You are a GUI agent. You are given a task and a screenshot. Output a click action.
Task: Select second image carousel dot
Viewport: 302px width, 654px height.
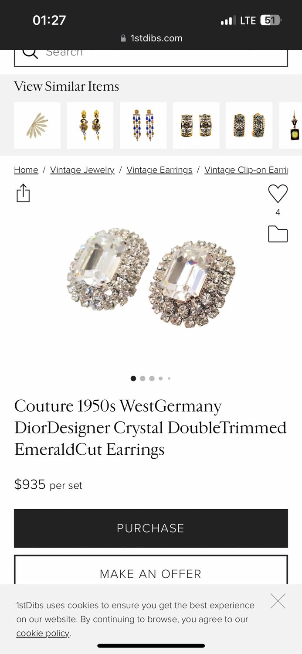click(143, 378)
